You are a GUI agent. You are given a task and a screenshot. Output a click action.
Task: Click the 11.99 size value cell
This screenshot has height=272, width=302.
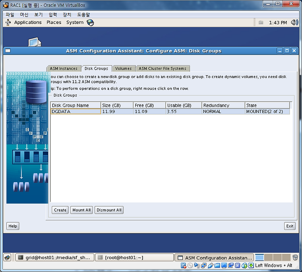[117, 111]
